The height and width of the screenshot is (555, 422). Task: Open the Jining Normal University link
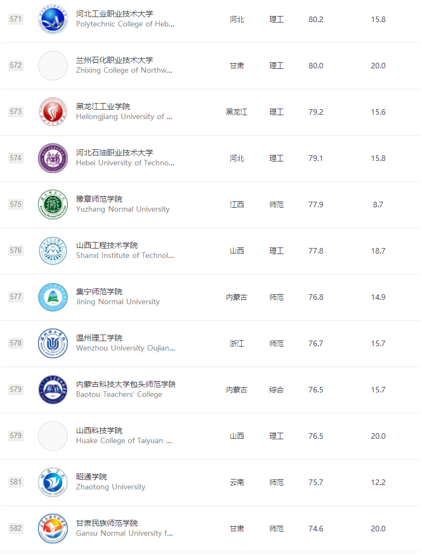[118, 302]
